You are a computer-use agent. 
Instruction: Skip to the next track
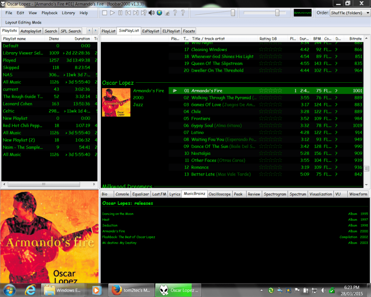click(136, 13)
